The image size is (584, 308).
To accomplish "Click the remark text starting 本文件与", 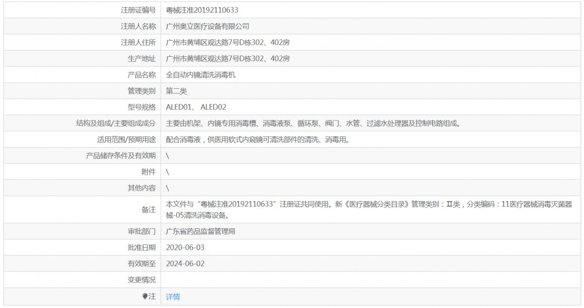I will 369,209.
